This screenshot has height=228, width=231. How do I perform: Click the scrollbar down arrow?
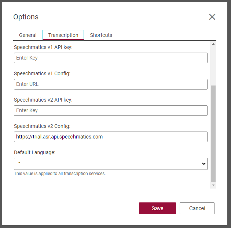(x=213, y=186)
